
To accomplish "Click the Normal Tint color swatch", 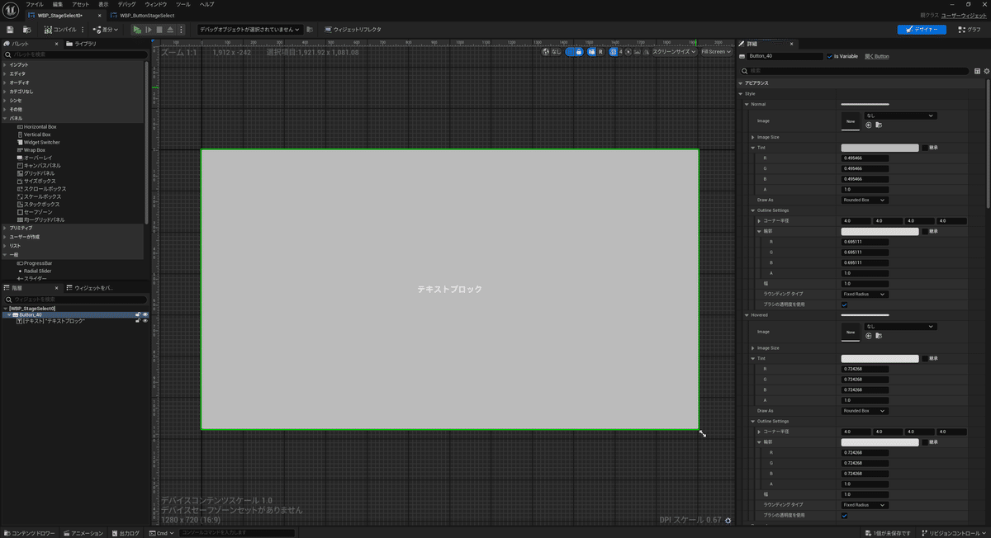I will pyautogui.click(x=880, y=148).
